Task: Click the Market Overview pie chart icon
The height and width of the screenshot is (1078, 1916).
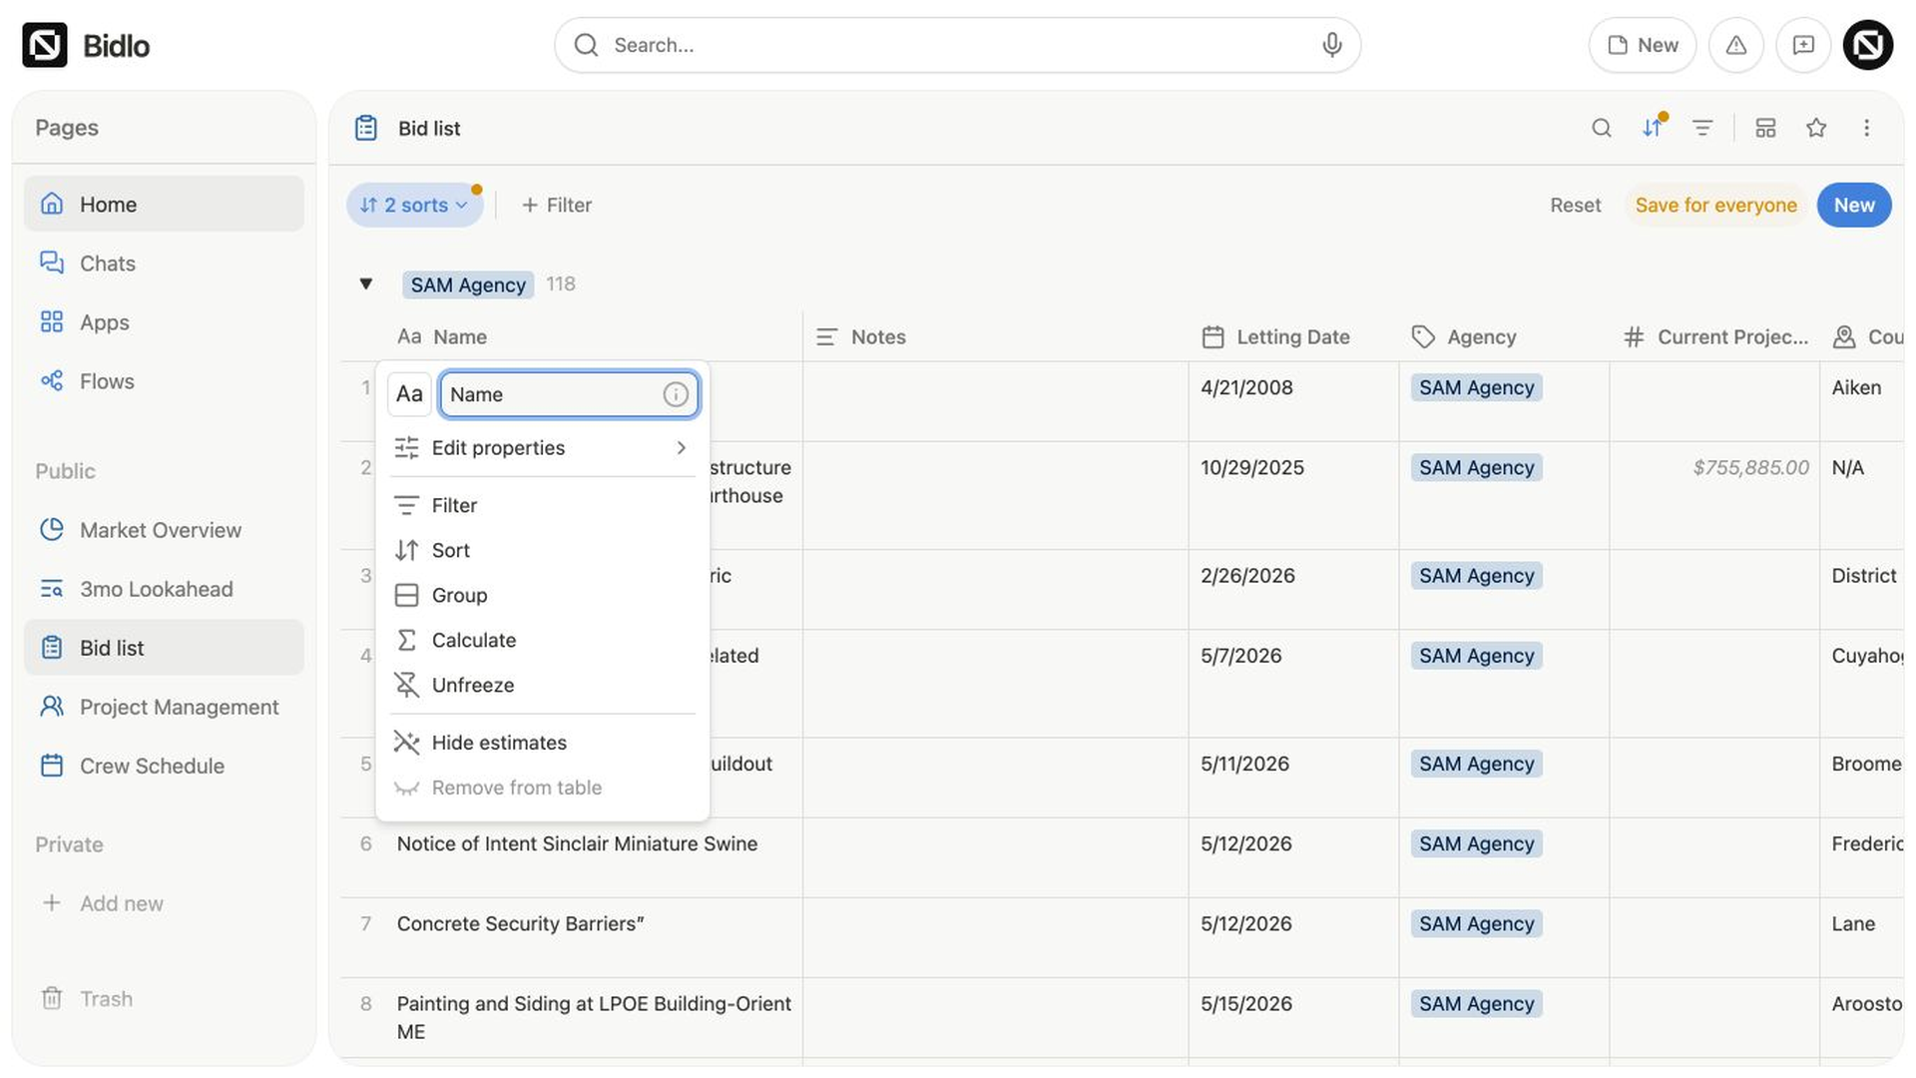Action: pos(52,529)
